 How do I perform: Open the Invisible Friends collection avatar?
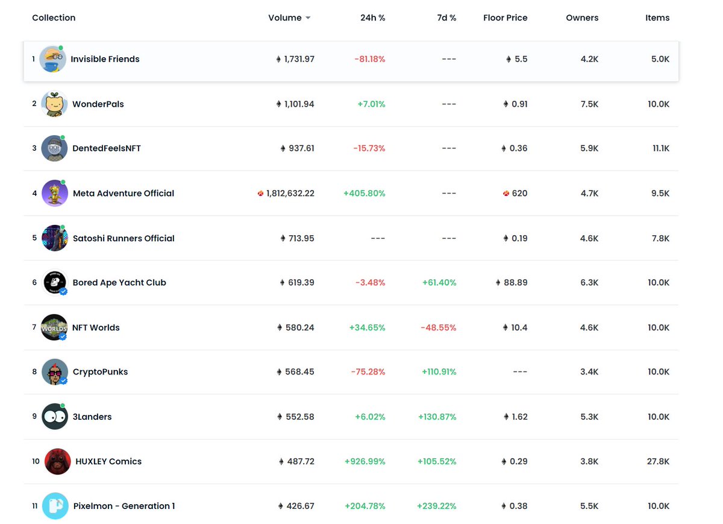52,59
